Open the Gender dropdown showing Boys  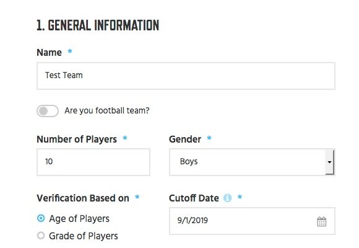(x=252, y=162)
